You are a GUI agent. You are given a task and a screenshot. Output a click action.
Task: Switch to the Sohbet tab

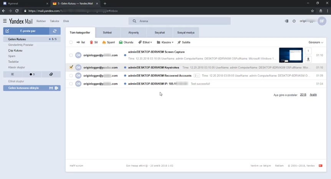coord(108,33)
